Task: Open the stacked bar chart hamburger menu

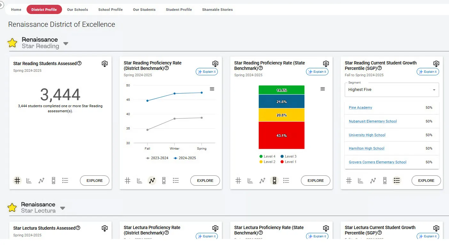Action: 322,89
